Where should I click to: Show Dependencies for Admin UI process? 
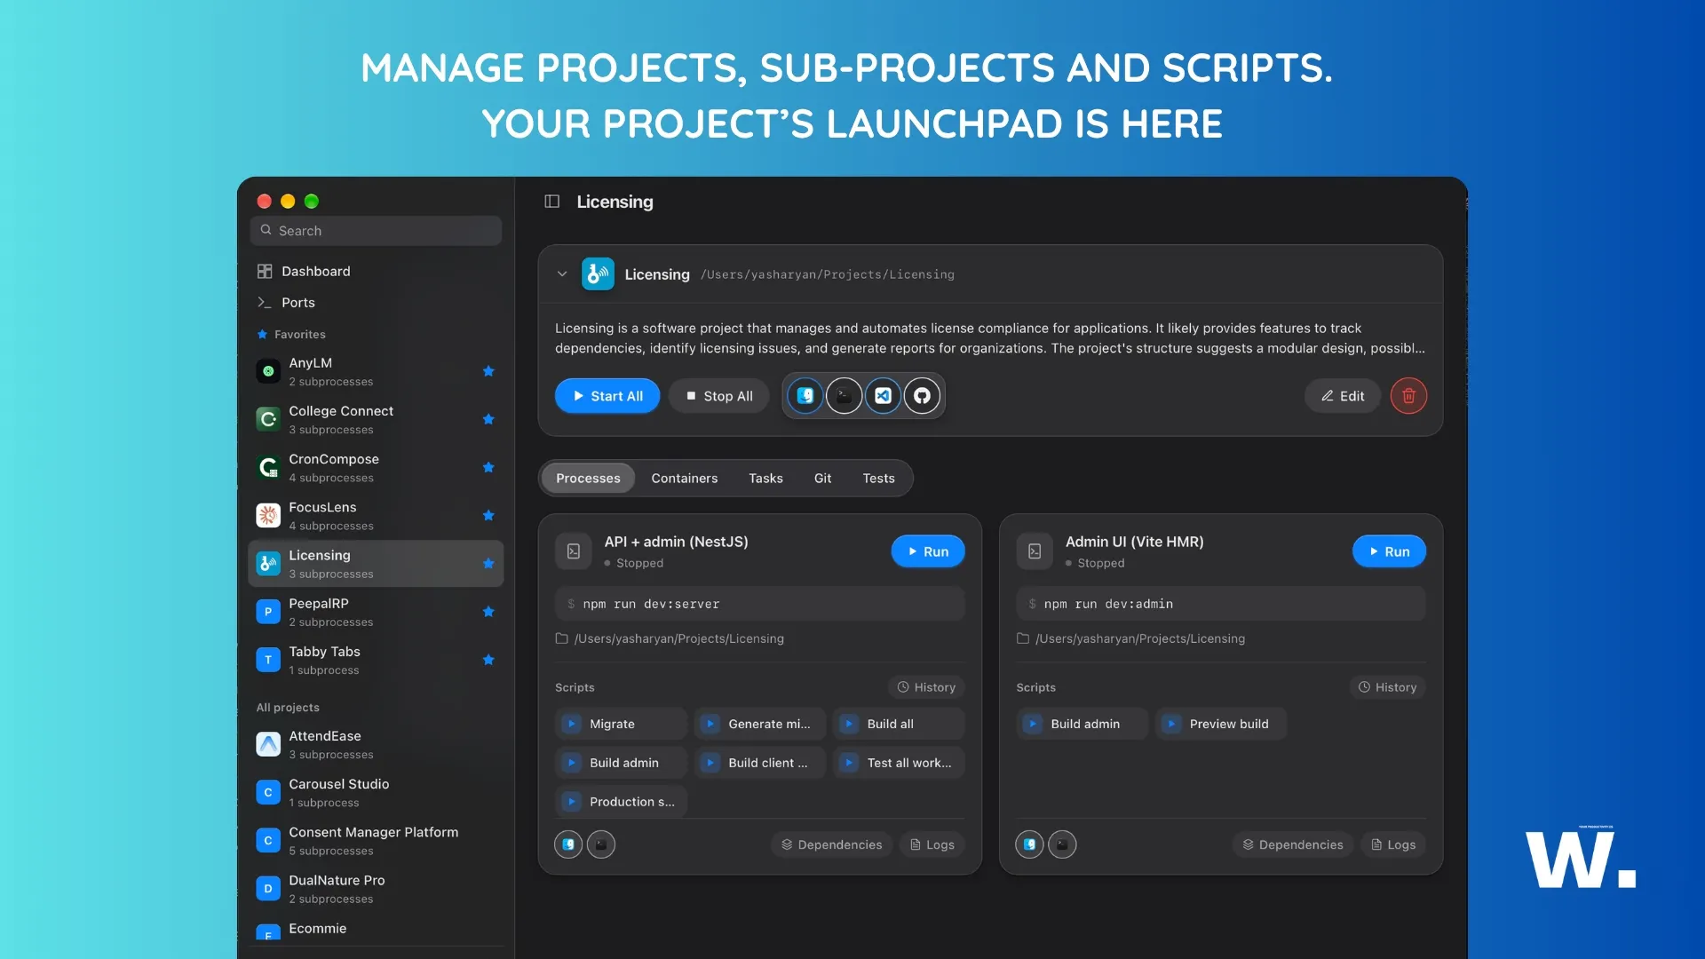1293,844
